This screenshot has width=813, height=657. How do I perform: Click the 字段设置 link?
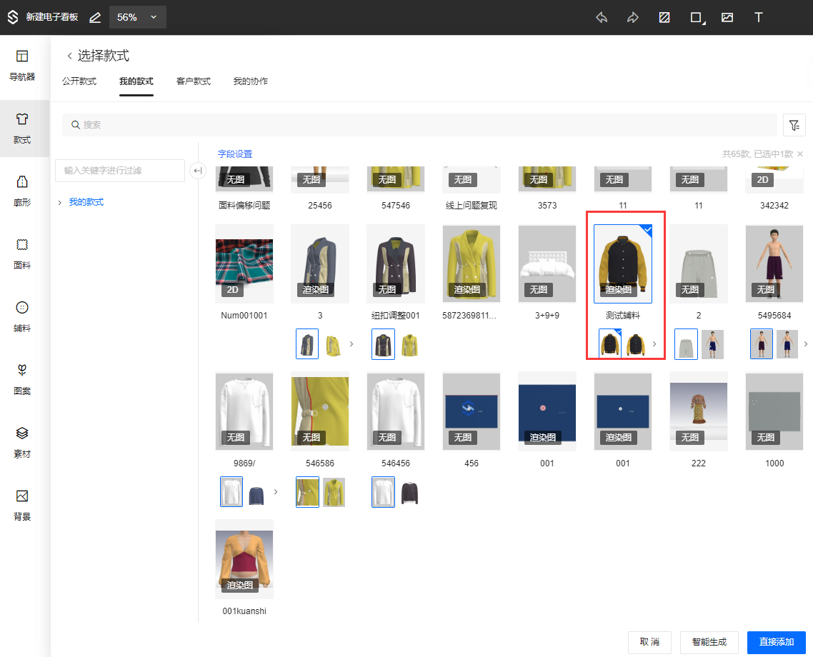pyautogui.click(x=235, y=154)
